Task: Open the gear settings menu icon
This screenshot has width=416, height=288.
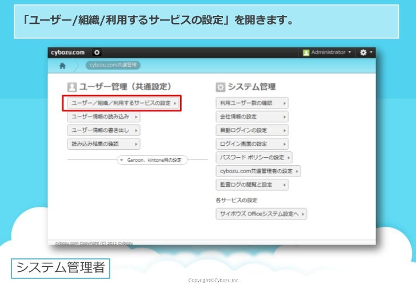Action: point(363,53)
